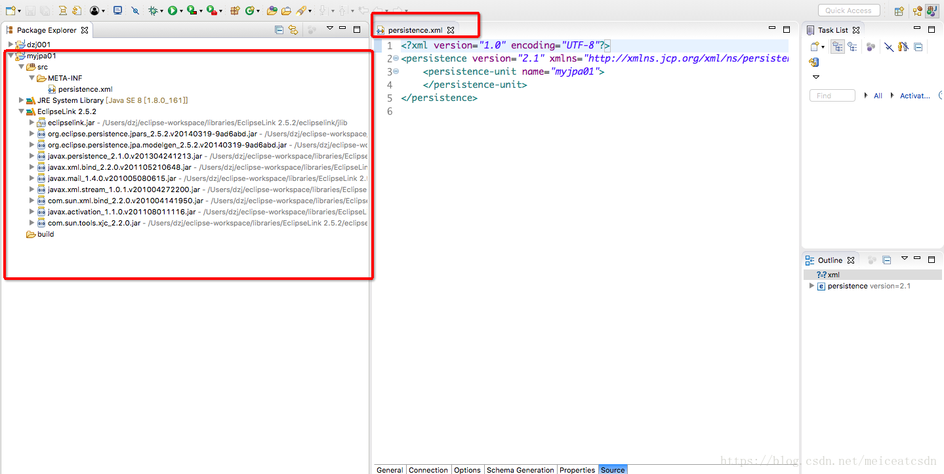Click the External Tools run icon
Screen dimensions: 944x474
[211, 10]
